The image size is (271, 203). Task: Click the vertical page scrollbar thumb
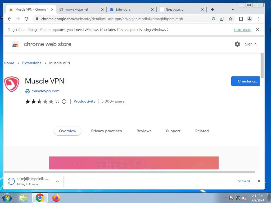[262, 65]
